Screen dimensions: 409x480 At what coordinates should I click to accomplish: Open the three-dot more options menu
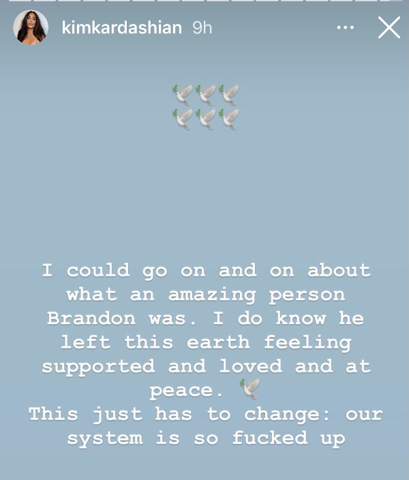346,28
